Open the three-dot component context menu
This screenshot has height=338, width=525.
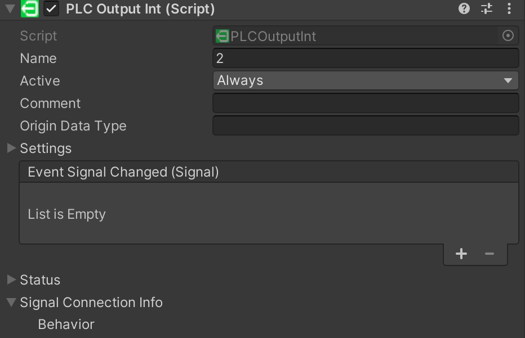pos(509,8)
